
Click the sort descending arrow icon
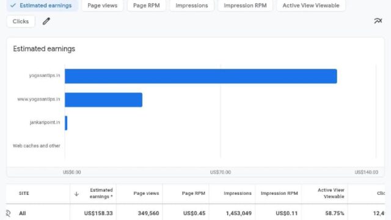point(76,194)
